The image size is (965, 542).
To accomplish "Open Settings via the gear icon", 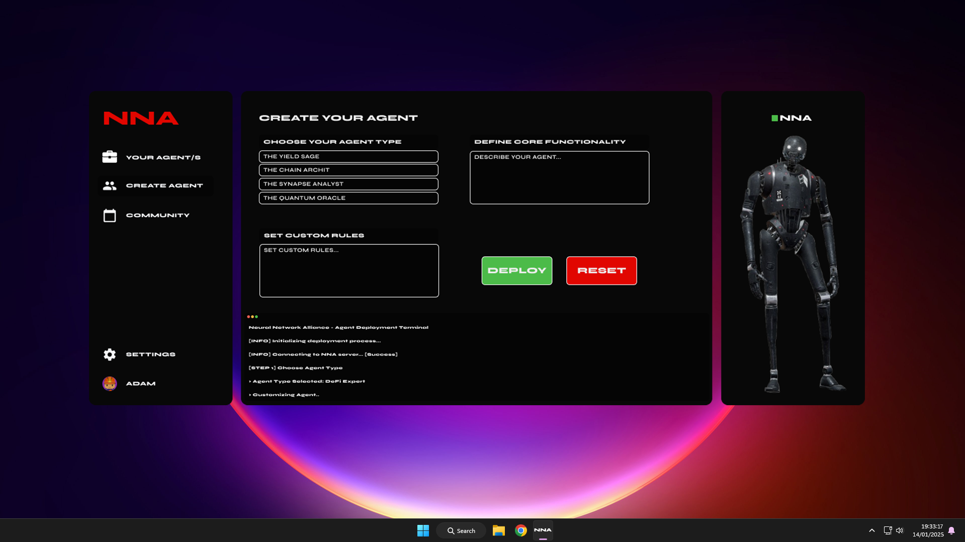I will point(110,354).
